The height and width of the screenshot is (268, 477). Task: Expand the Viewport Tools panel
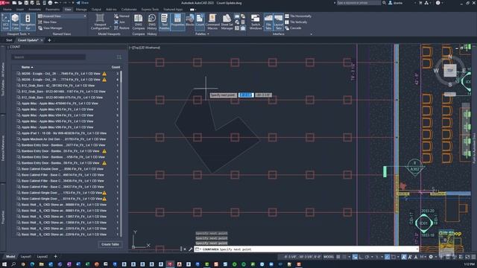click(x=18, y=34)
